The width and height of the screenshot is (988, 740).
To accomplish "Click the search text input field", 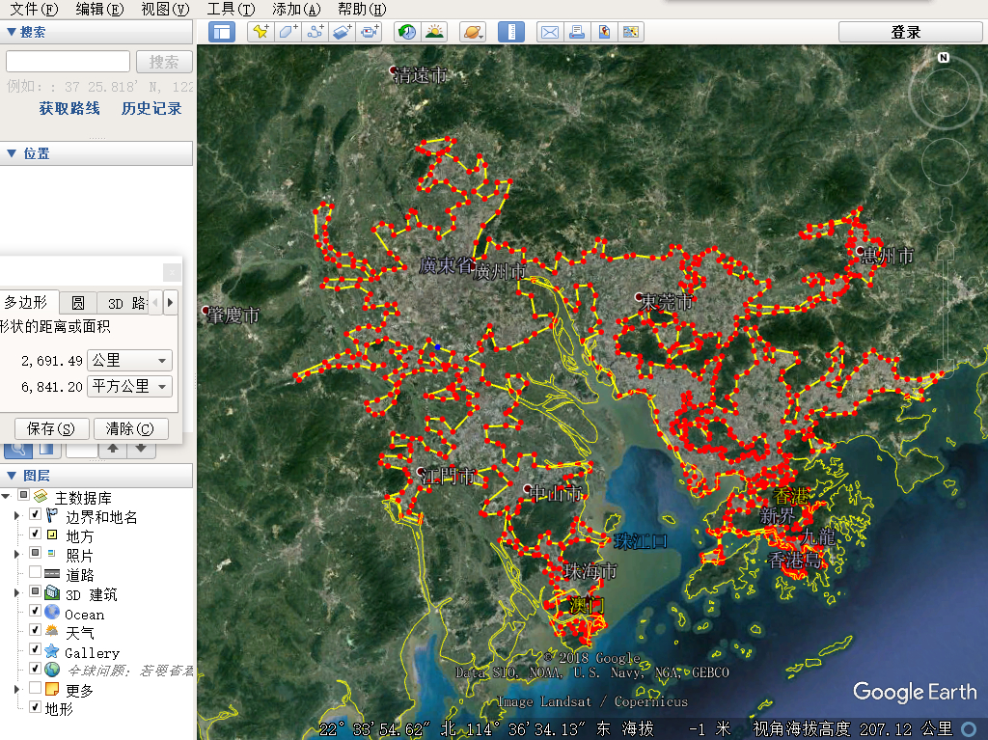I will (x=68, y=62).
